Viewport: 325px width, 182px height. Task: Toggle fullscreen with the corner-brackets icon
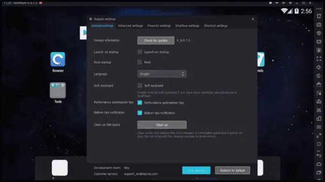(x=319, y=59)
